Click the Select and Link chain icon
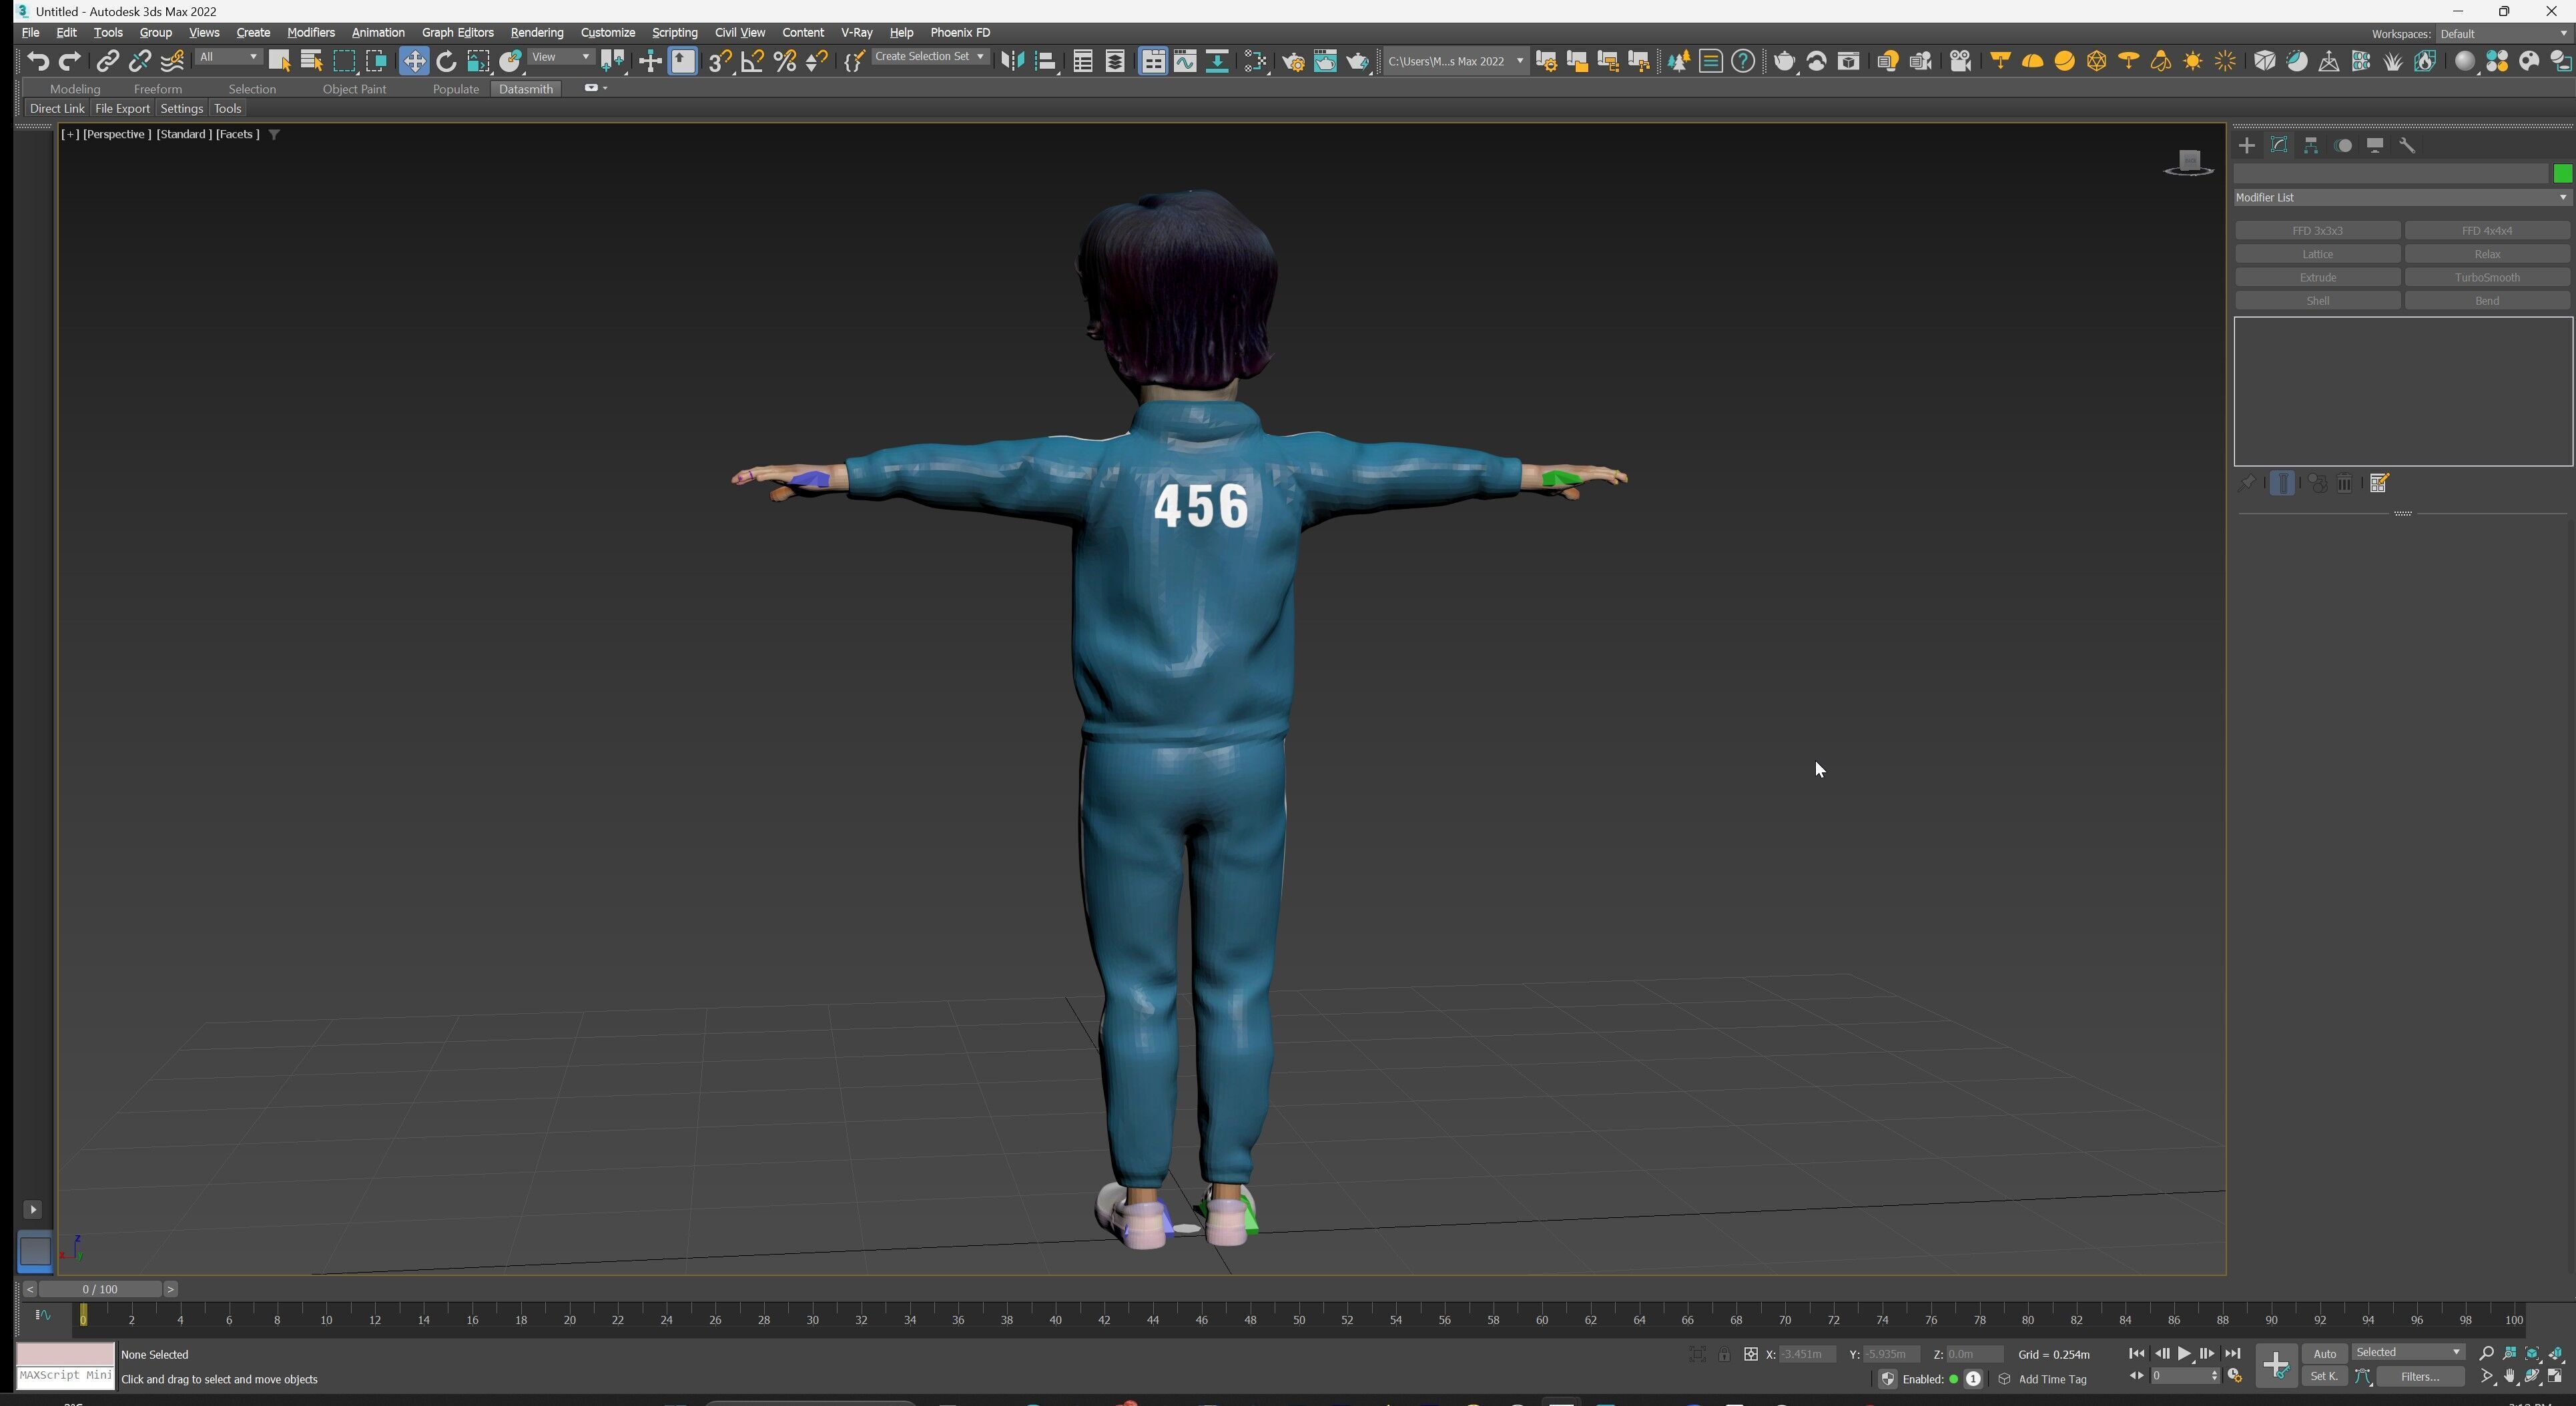The image size is (2576, 1406). pos(108,62)
